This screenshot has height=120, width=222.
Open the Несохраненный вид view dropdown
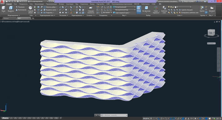point(124,10)
